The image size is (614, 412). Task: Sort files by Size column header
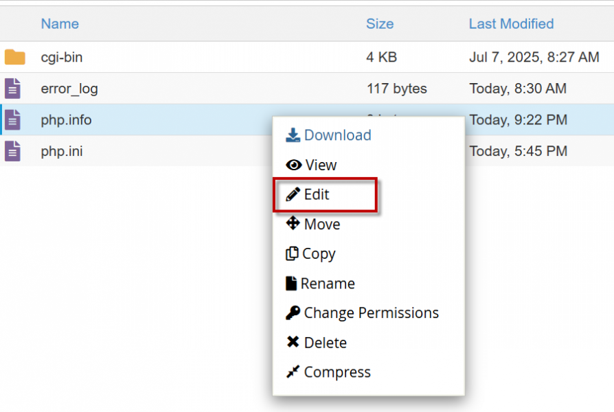(x=380, y=24)
